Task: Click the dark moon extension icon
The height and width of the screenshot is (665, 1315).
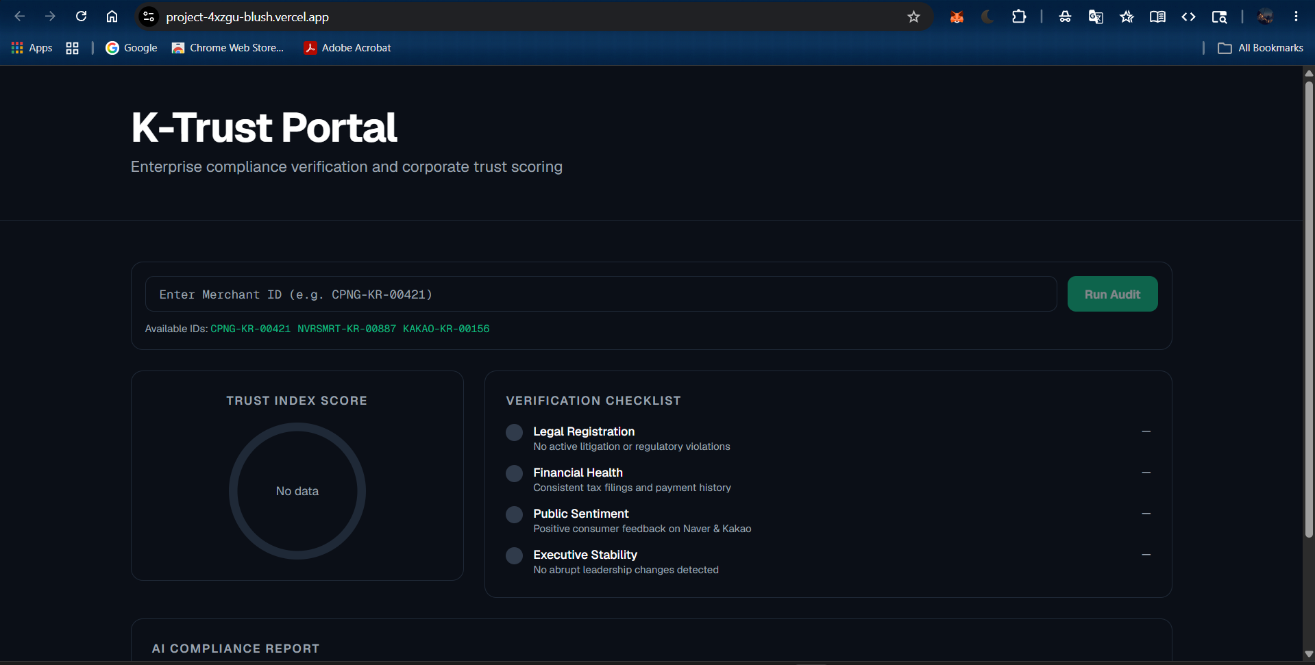Action: coord(987,16)
